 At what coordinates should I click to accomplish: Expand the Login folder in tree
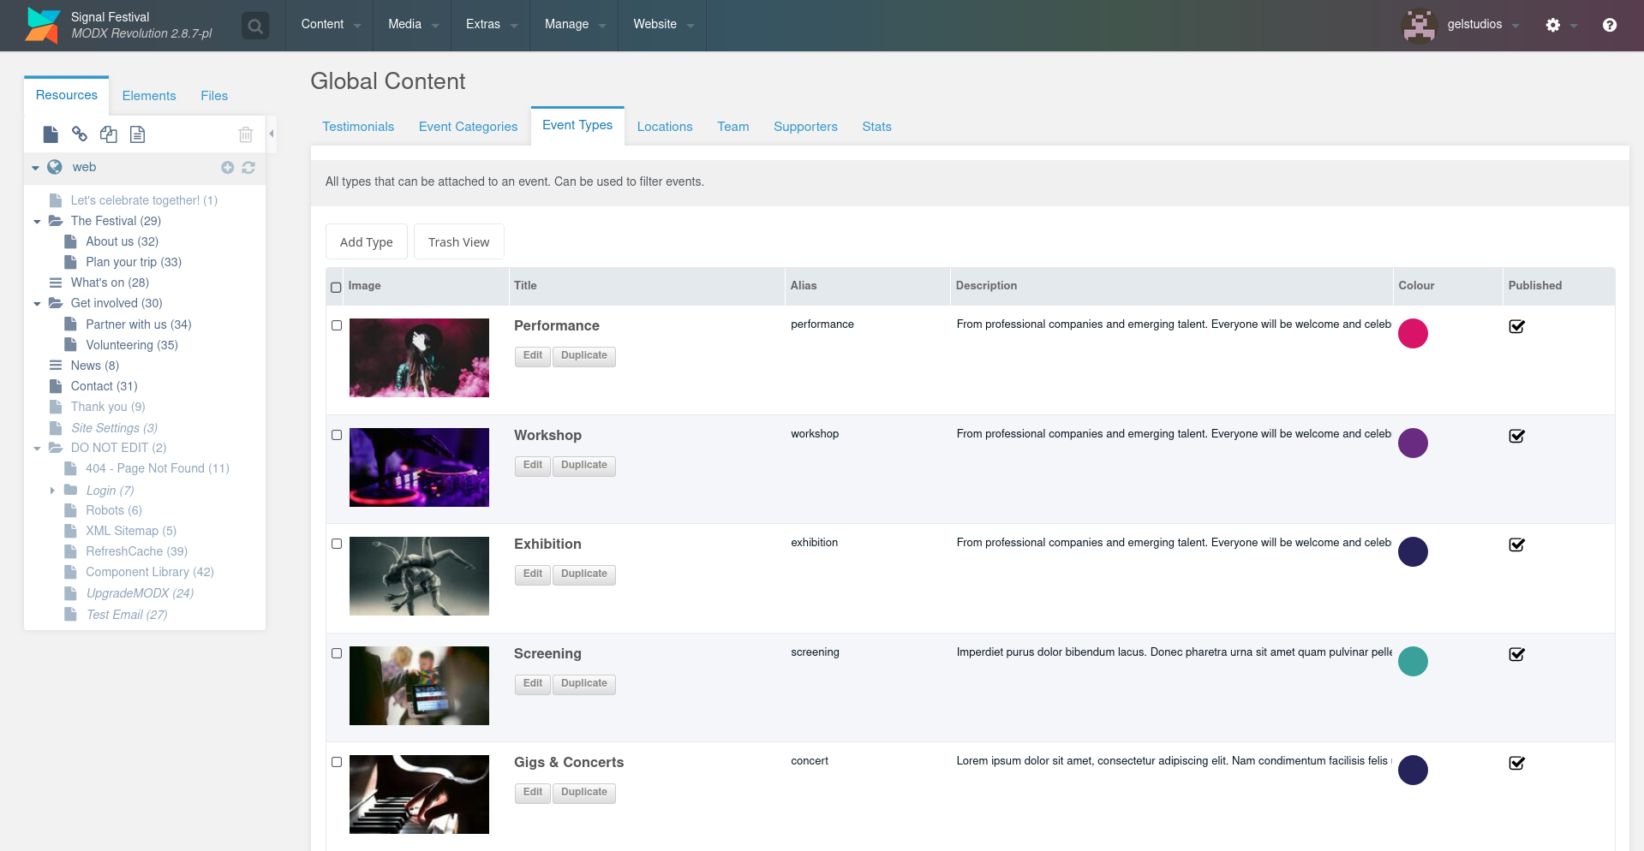click(x=52, y=491)
